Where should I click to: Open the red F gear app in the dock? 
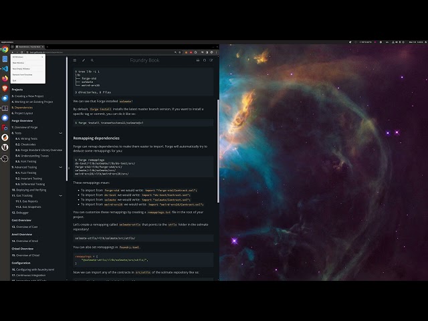pos(5,128)
